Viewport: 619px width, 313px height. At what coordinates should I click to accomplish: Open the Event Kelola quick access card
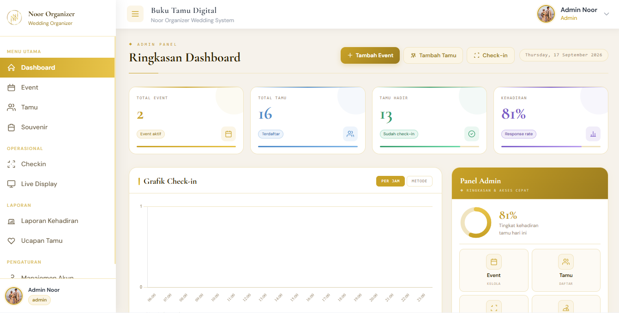click(493, 270)
